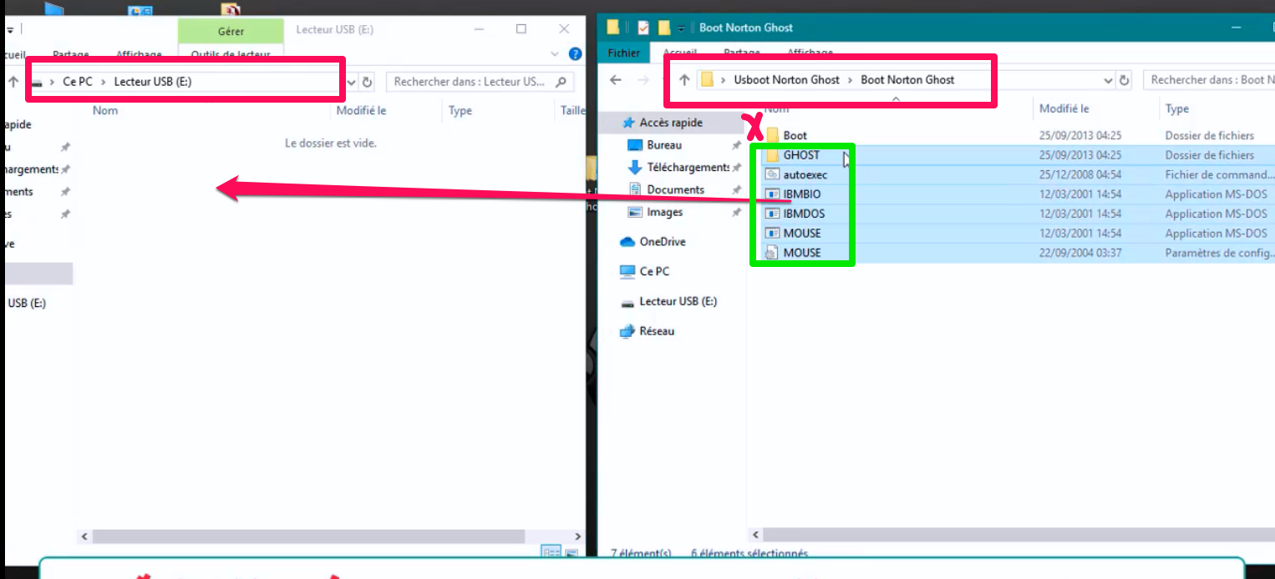This screenshot has width=1275, height=579.
Task: Click the forward arrow in Boot Norton Ghost window
Action: tap(643, 80)
